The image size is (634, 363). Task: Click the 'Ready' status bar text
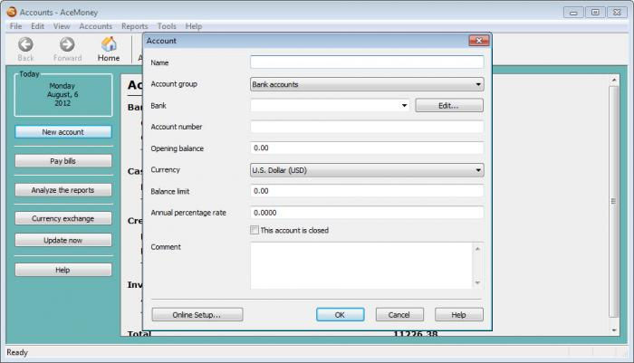coord(17,352)
